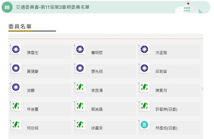The height and width of the screenshot is (139, 214).
Task: Click the DPP emblem beside 徐富癸
Action: [80, 125]
